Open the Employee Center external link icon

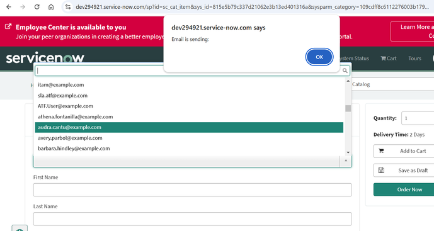coord(8,26)
